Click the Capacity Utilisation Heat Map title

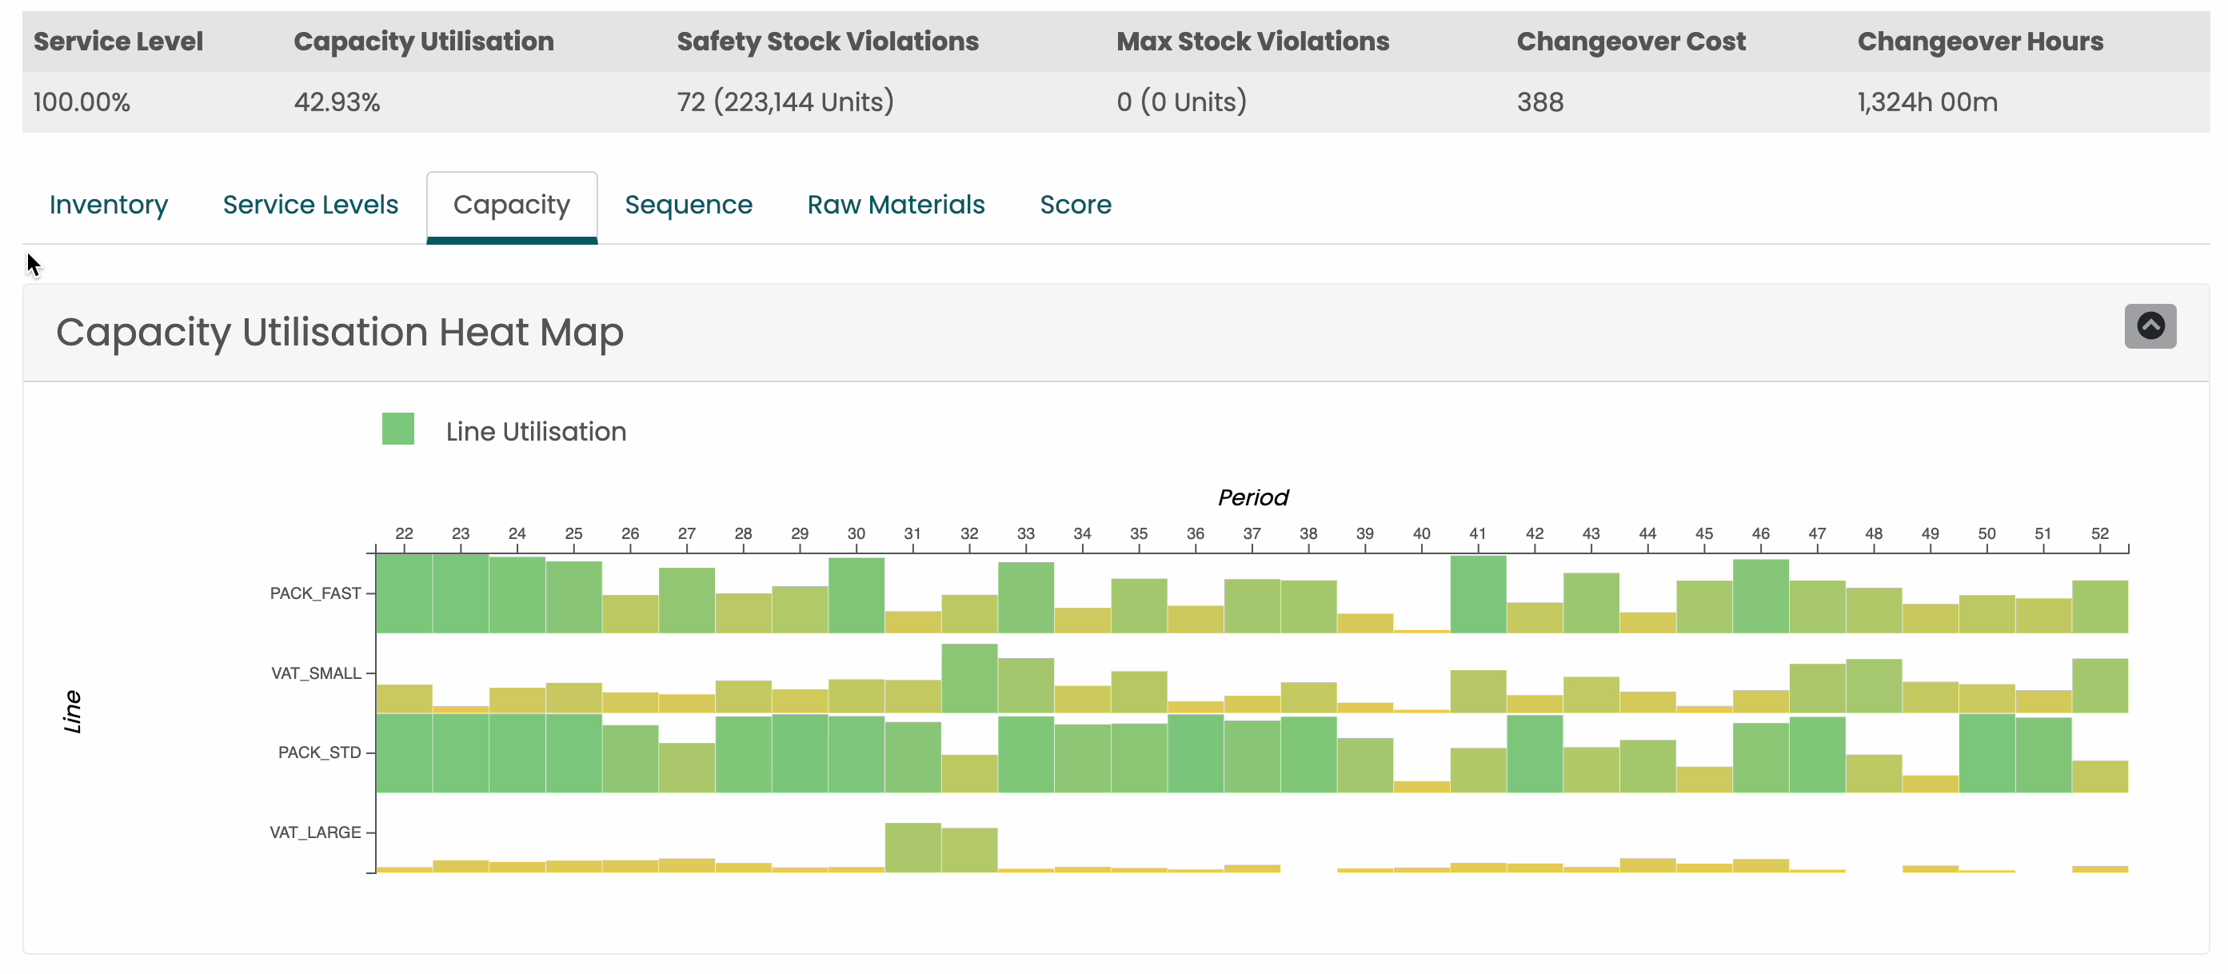pos(340,332)
